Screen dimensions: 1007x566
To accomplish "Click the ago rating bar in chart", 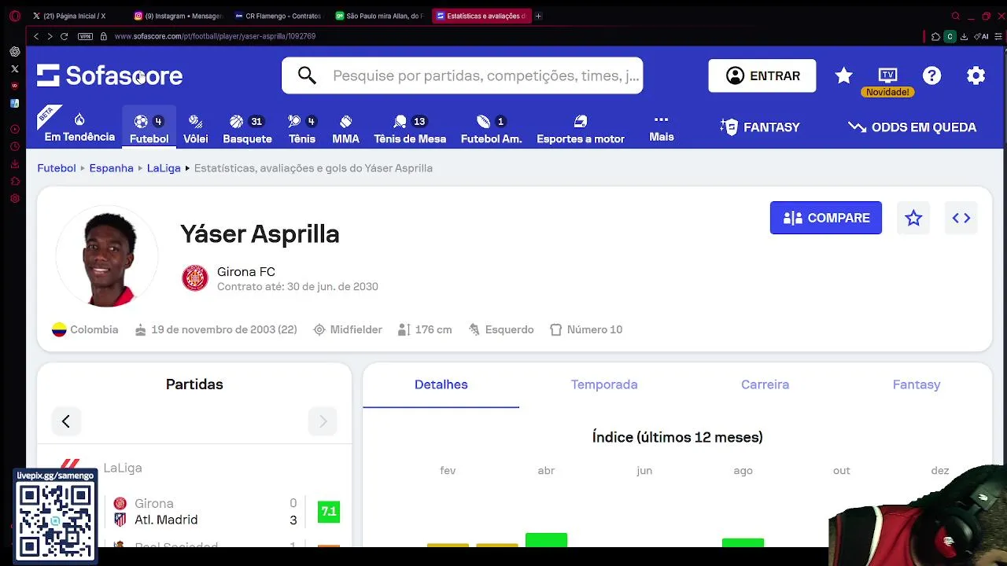I will click(743, 543).
